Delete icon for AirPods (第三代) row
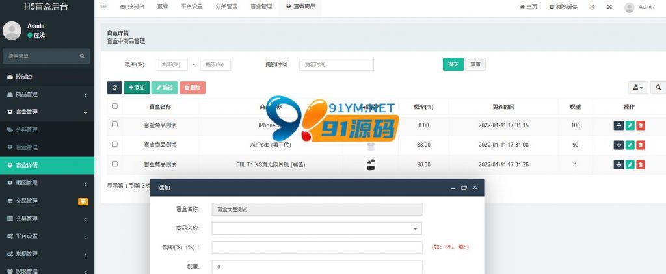 pos(641,145)
